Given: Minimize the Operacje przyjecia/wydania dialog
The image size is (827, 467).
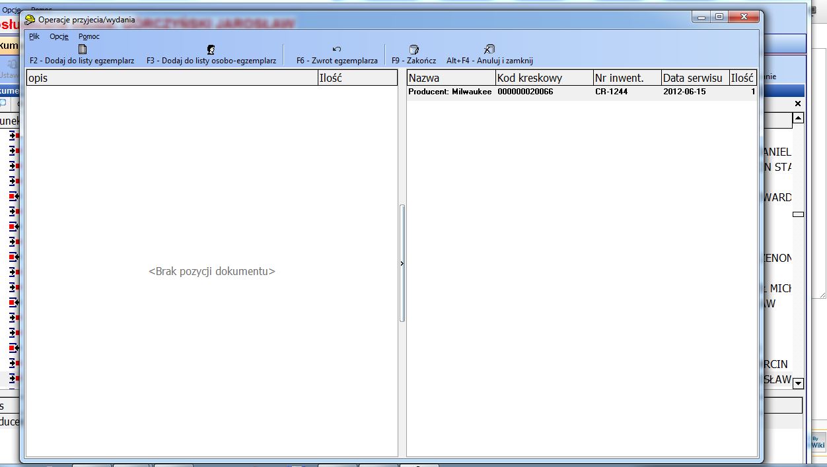Looking at the screenshot, I should (702, 16).
